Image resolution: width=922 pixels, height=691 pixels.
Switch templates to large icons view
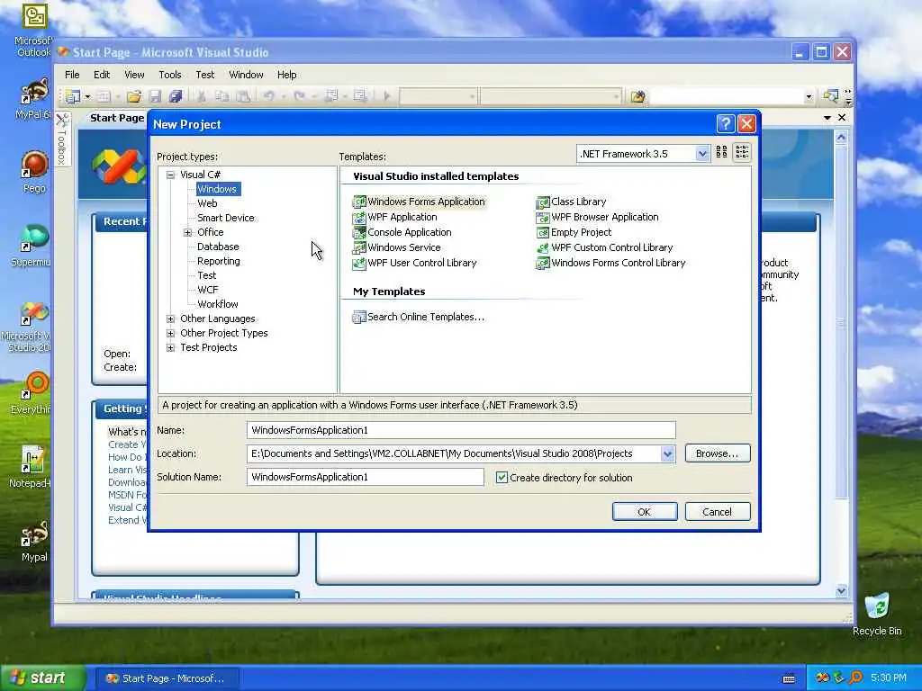click(x=721, y=153)
